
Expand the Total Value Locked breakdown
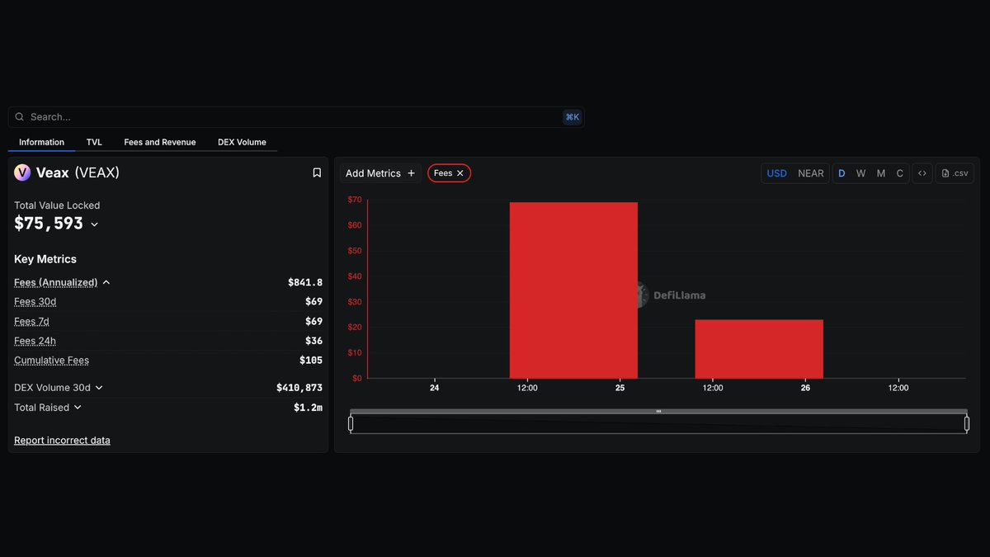94,224
